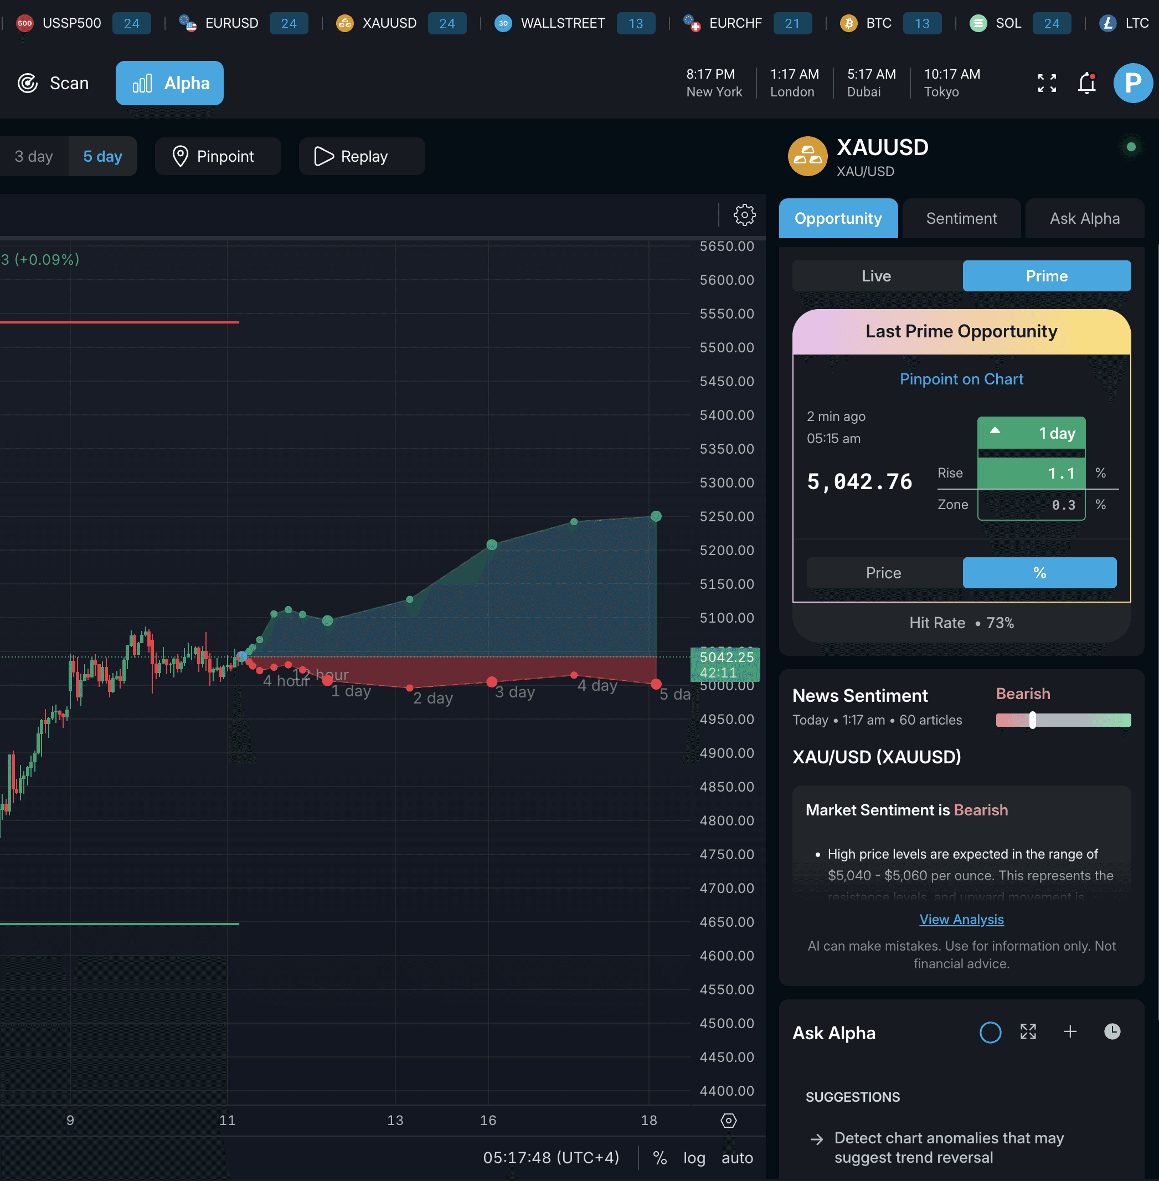Adjust the News Sentiment slider

(1033, 720)
